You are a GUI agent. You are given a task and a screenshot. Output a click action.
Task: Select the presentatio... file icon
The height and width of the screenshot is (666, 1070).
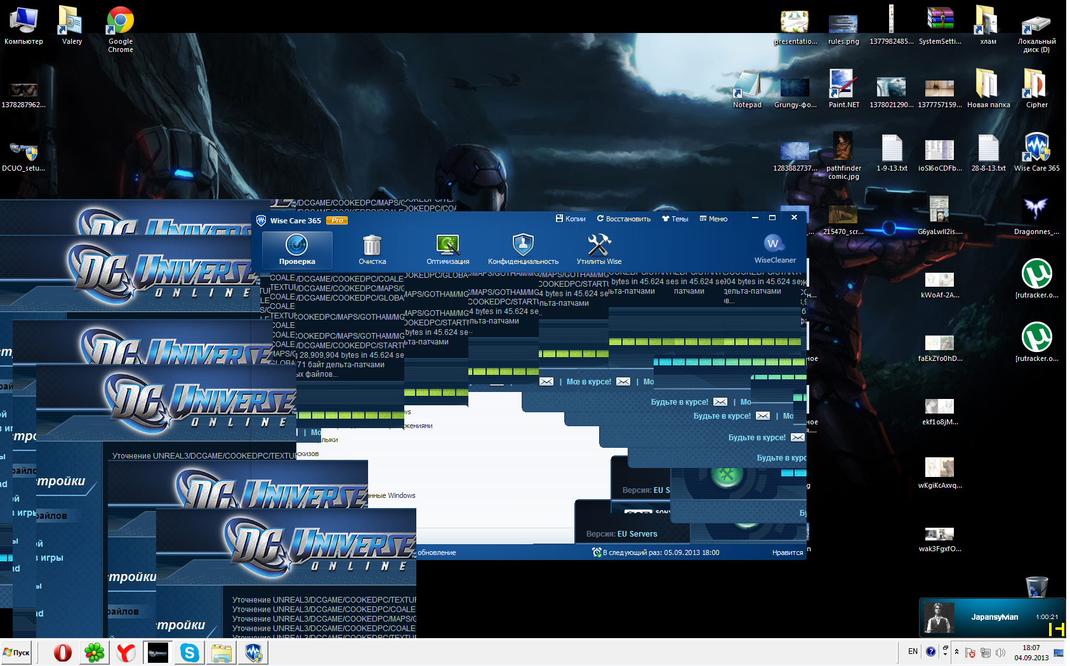795,28
